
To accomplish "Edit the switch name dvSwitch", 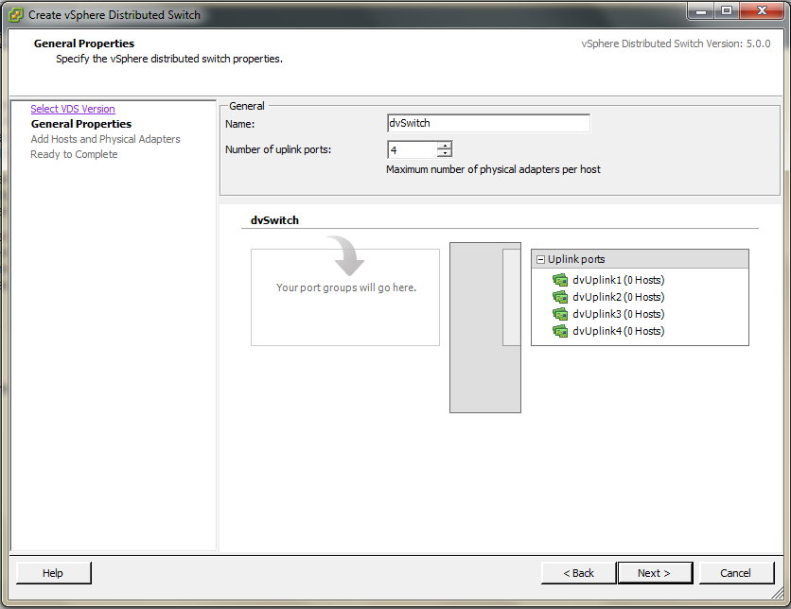I will tap(488, 122).
